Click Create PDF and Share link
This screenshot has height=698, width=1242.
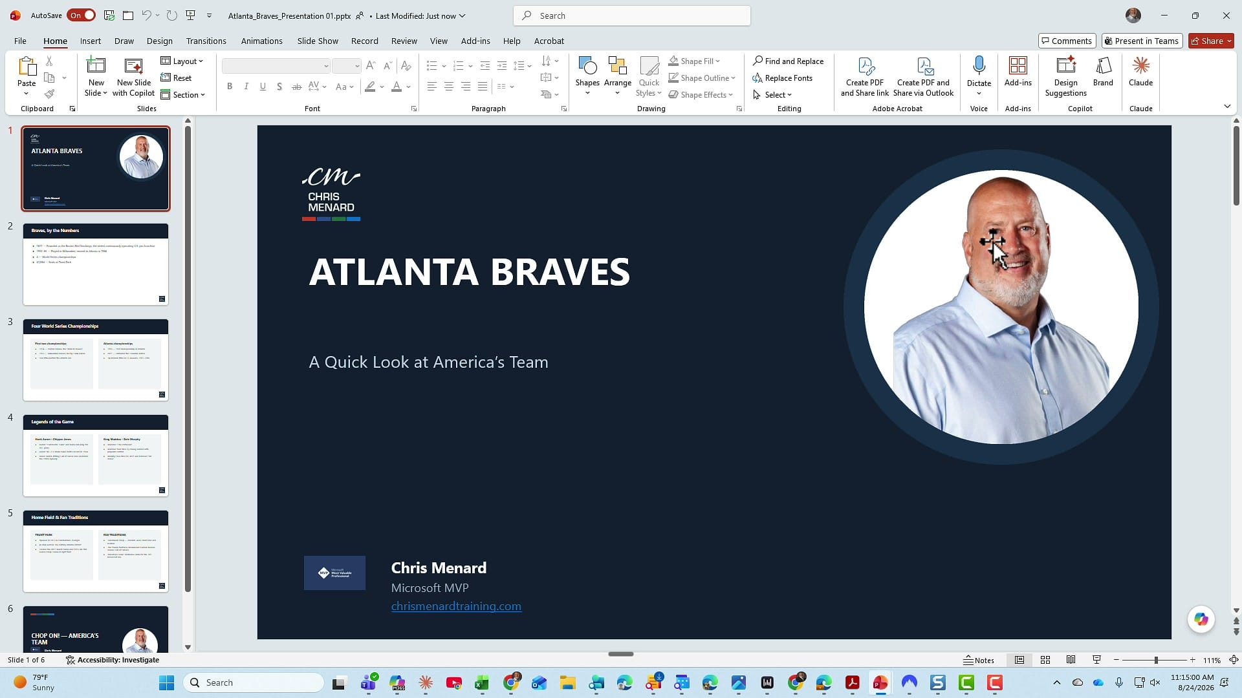(x=865, y=76)
